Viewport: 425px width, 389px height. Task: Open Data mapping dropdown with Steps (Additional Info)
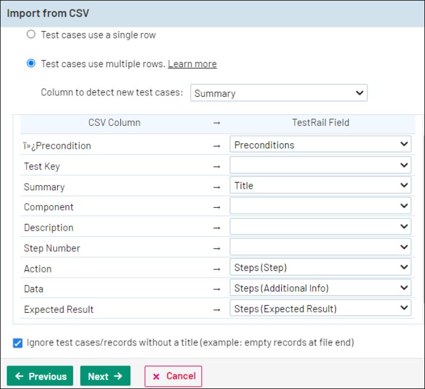coord(320,288)
